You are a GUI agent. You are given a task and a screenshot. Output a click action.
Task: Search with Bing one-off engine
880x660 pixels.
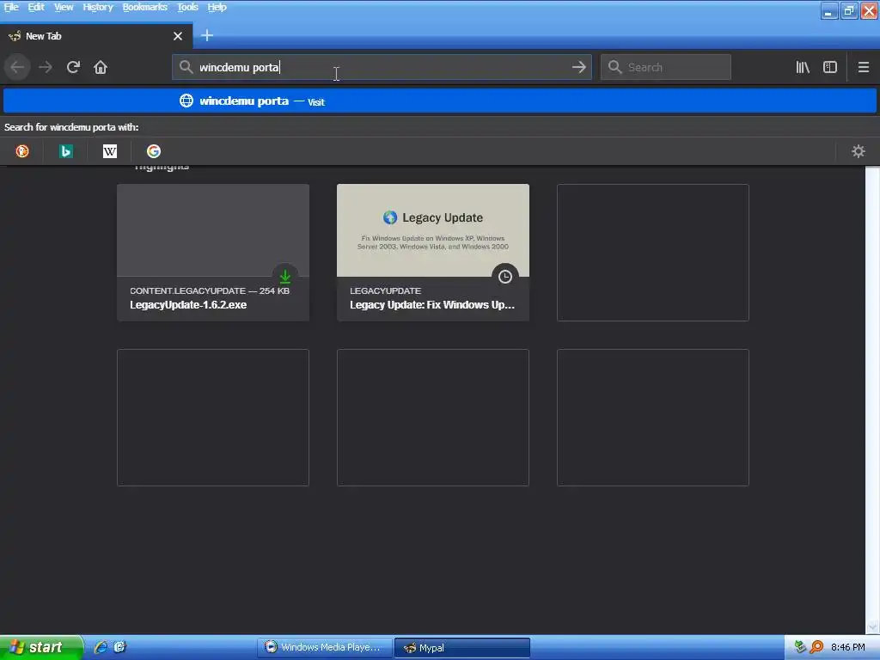[x=65, y=151]
